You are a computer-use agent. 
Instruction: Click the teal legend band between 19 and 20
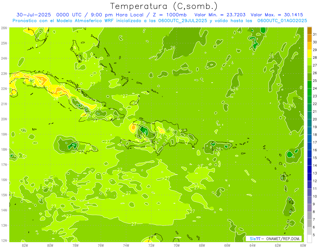tap(309, 123)
